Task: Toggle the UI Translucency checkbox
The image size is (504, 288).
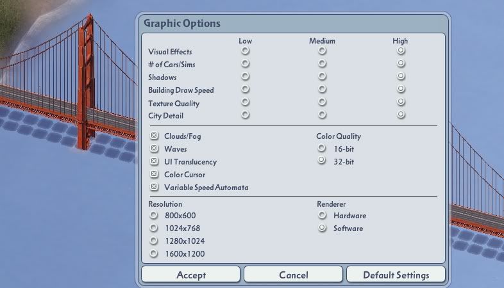Action: (155, 161)
